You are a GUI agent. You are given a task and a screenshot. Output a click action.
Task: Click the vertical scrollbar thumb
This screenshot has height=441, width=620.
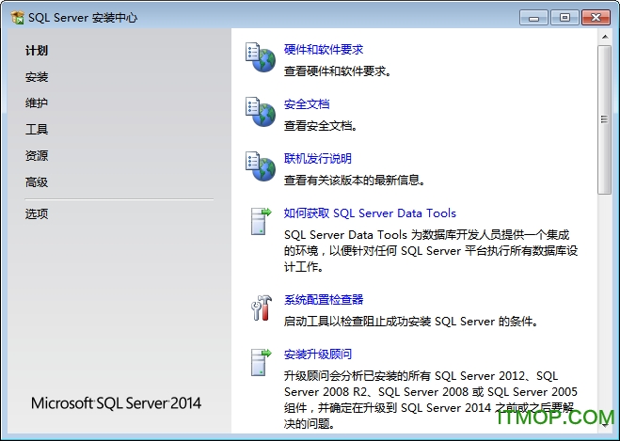605,119
